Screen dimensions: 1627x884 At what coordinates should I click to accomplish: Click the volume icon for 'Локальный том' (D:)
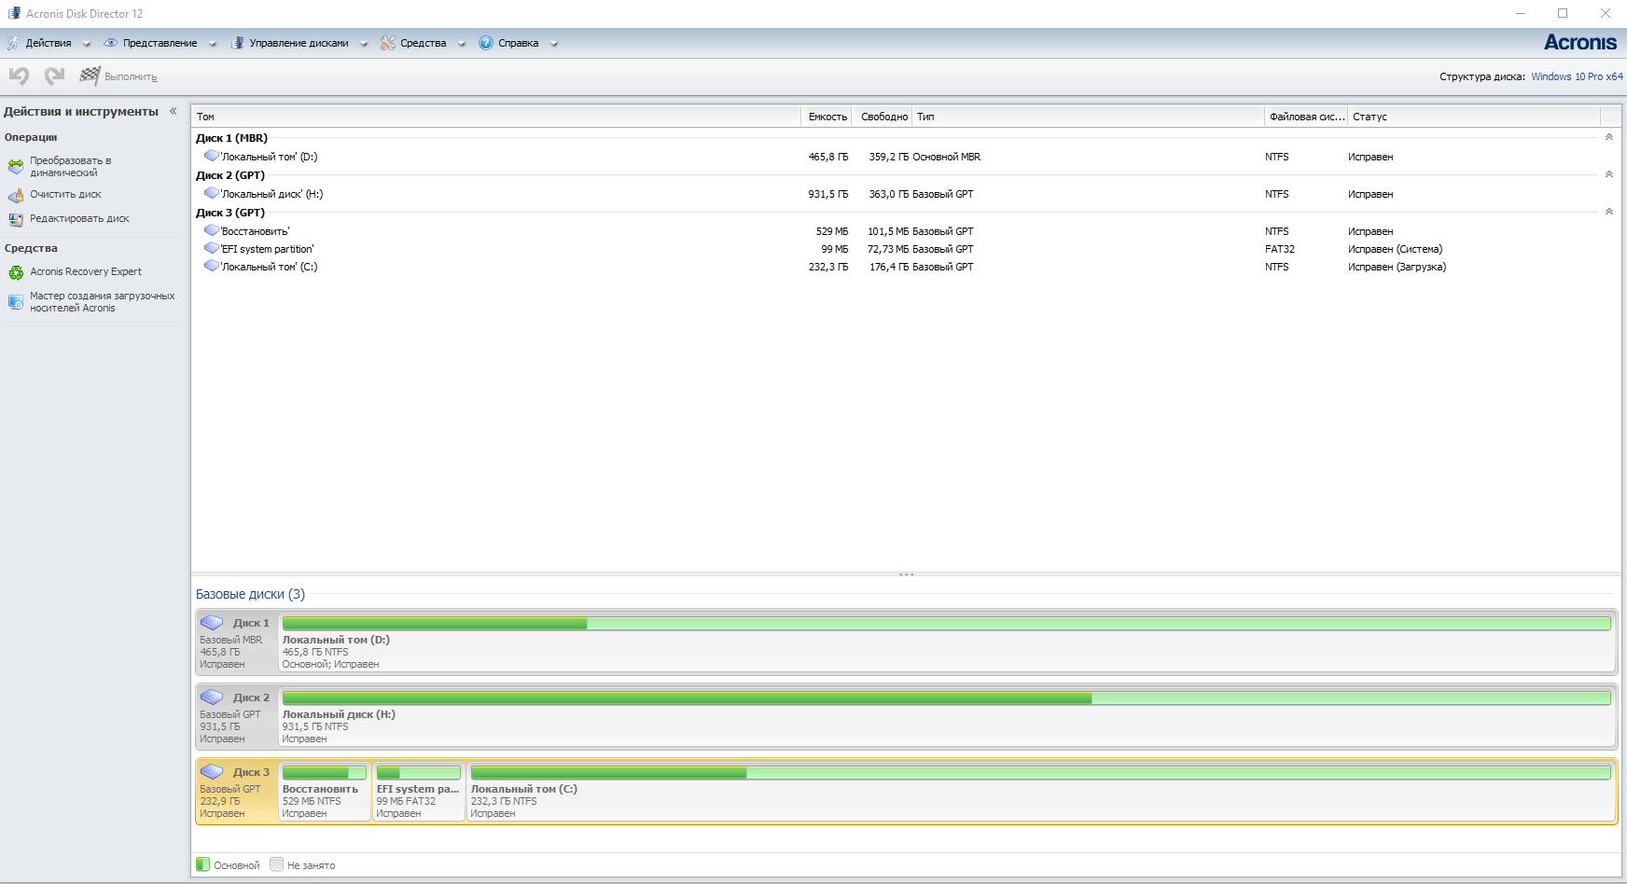[x=212, y=156]
